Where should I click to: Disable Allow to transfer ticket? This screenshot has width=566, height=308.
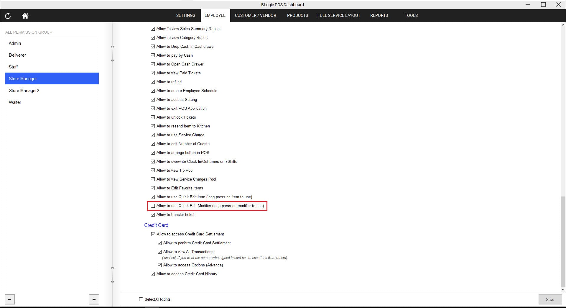point(153,215)
